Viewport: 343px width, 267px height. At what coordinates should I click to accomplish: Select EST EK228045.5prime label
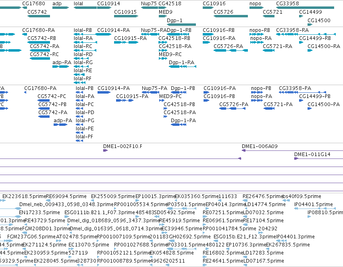click(56, 261)
